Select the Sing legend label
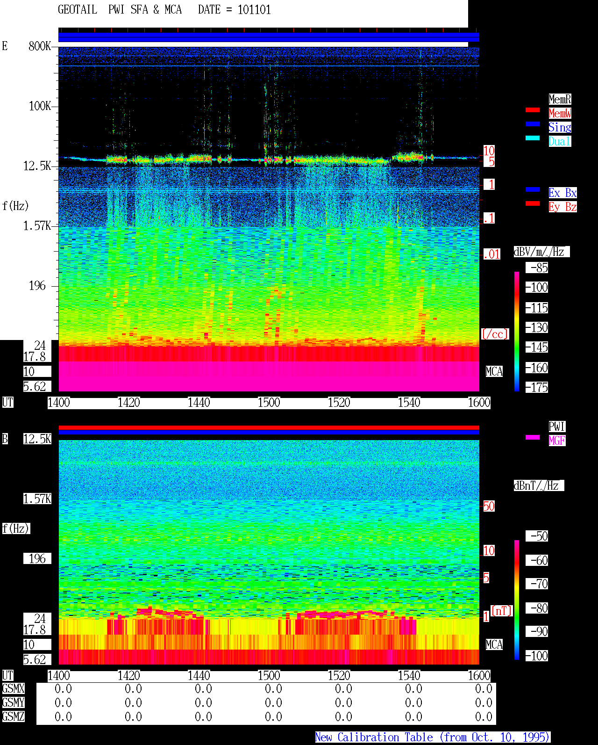 [560, 127]
